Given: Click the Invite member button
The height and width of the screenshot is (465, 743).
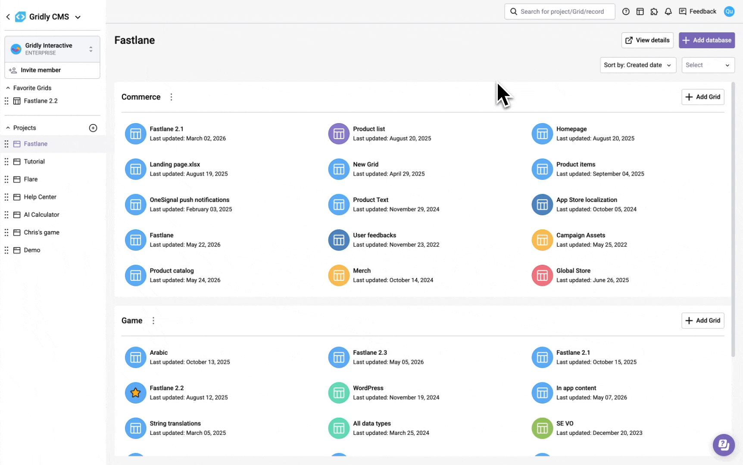Looking at the screenshot, I should coord(52,70).
